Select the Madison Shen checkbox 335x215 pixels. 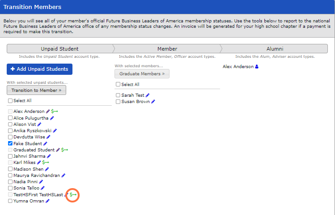[10, 169]
